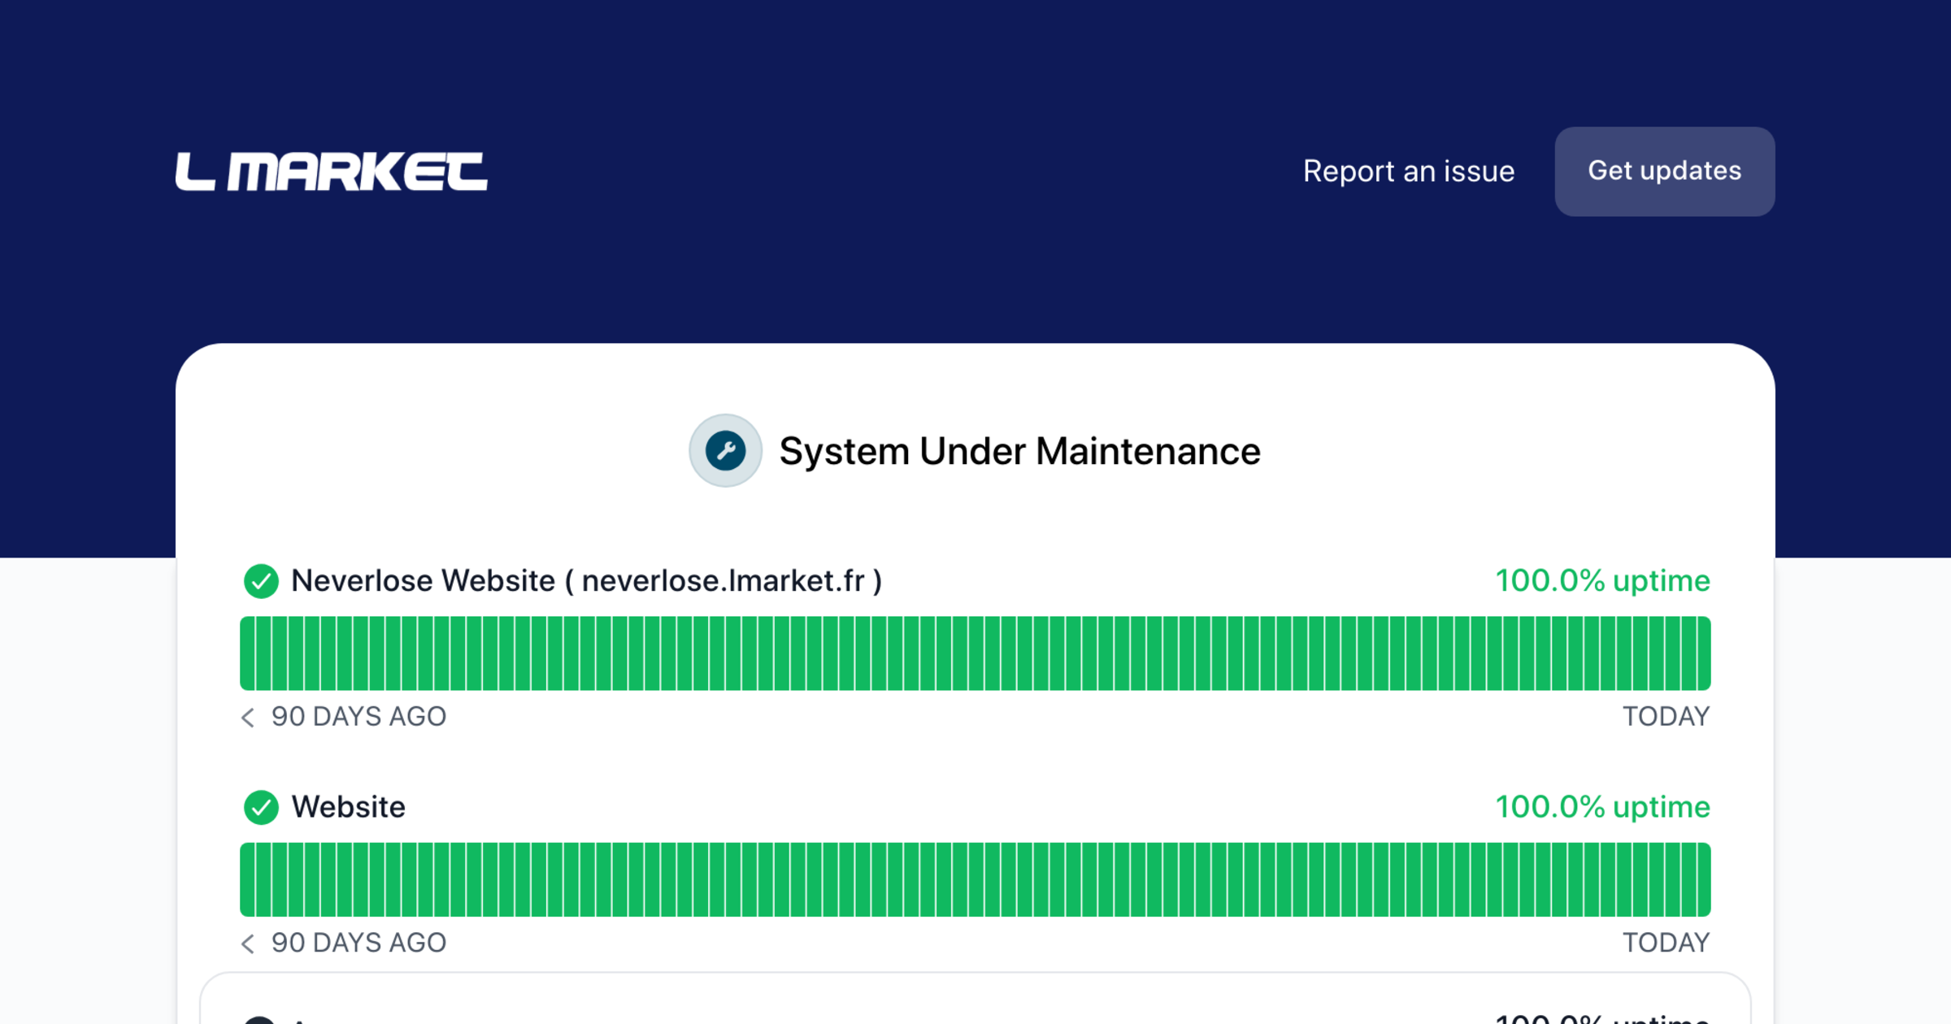The width and height of the screenshot is (1951, 1024).
Task: Click 90 DAYS AGO label under Website chart
Action: click(x=358, y=943)
